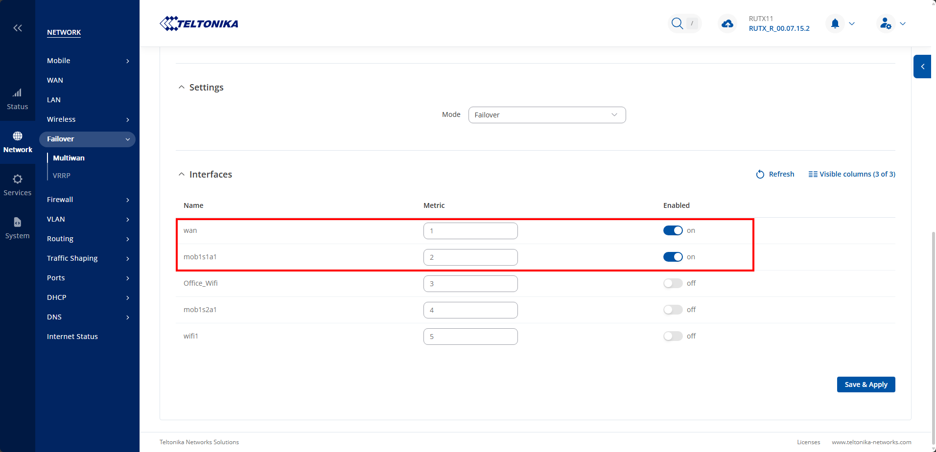Collapse the sidebar with double-chevron icon
The image size is (936, 452).
18,28
